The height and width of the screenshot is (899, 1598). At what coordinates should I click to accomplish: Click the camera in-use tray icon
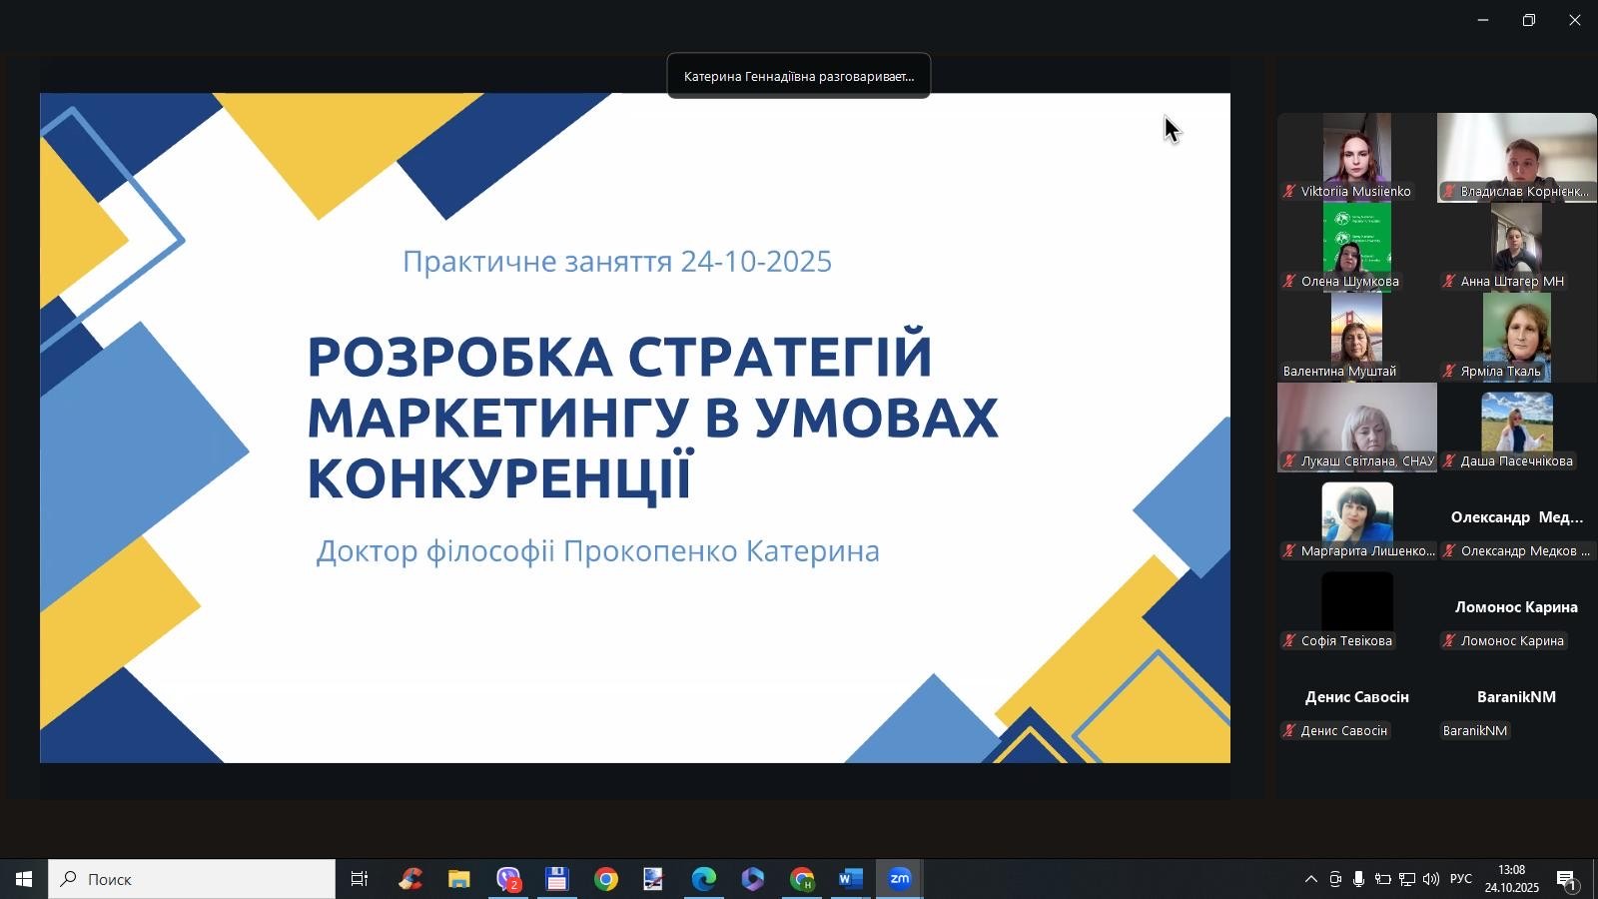click(1334, 879)
